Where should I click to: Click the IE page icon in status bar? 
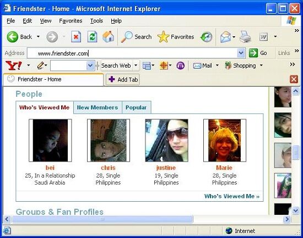point(7,231)
